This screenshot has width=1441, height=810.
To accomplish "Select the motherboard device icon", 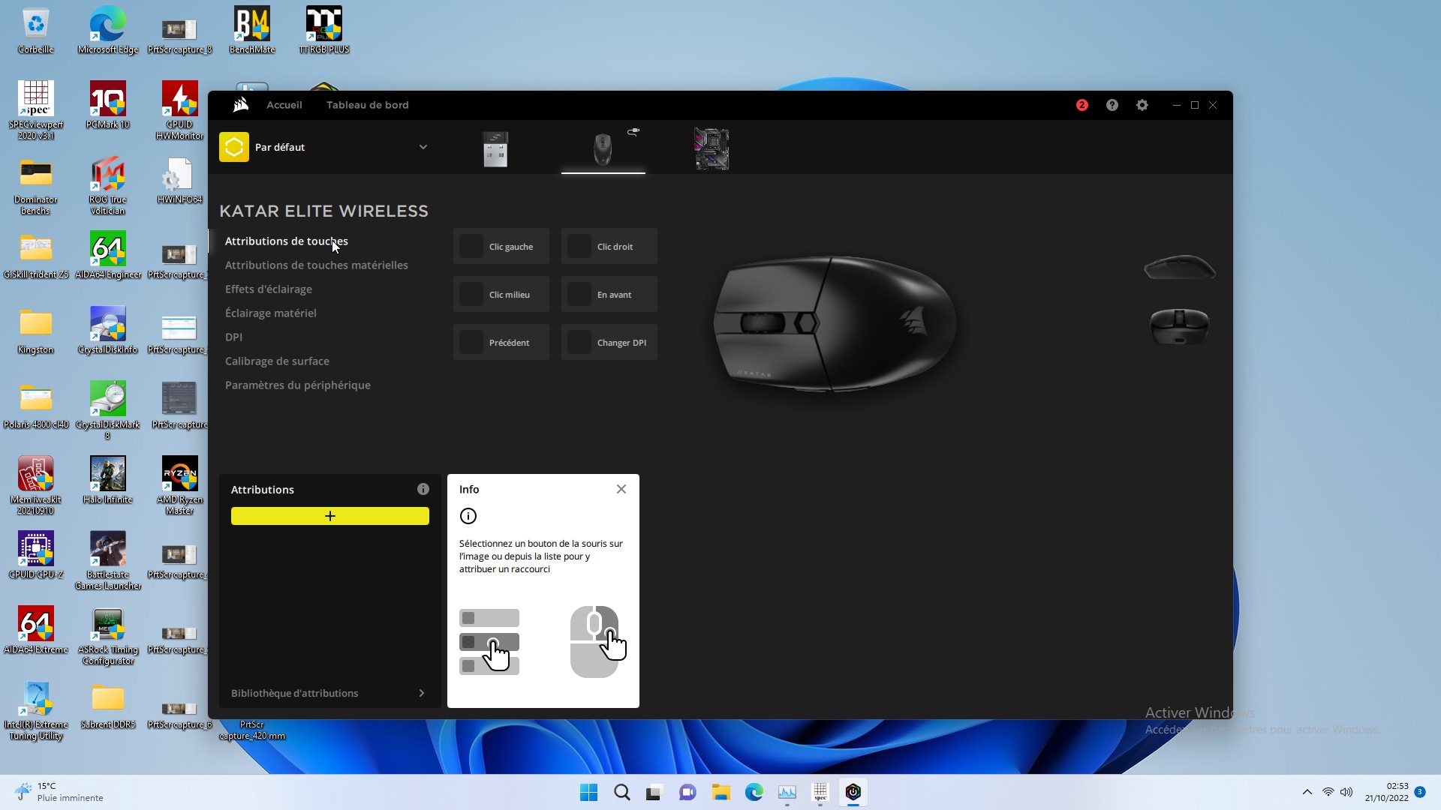I will tap(711, 148).
